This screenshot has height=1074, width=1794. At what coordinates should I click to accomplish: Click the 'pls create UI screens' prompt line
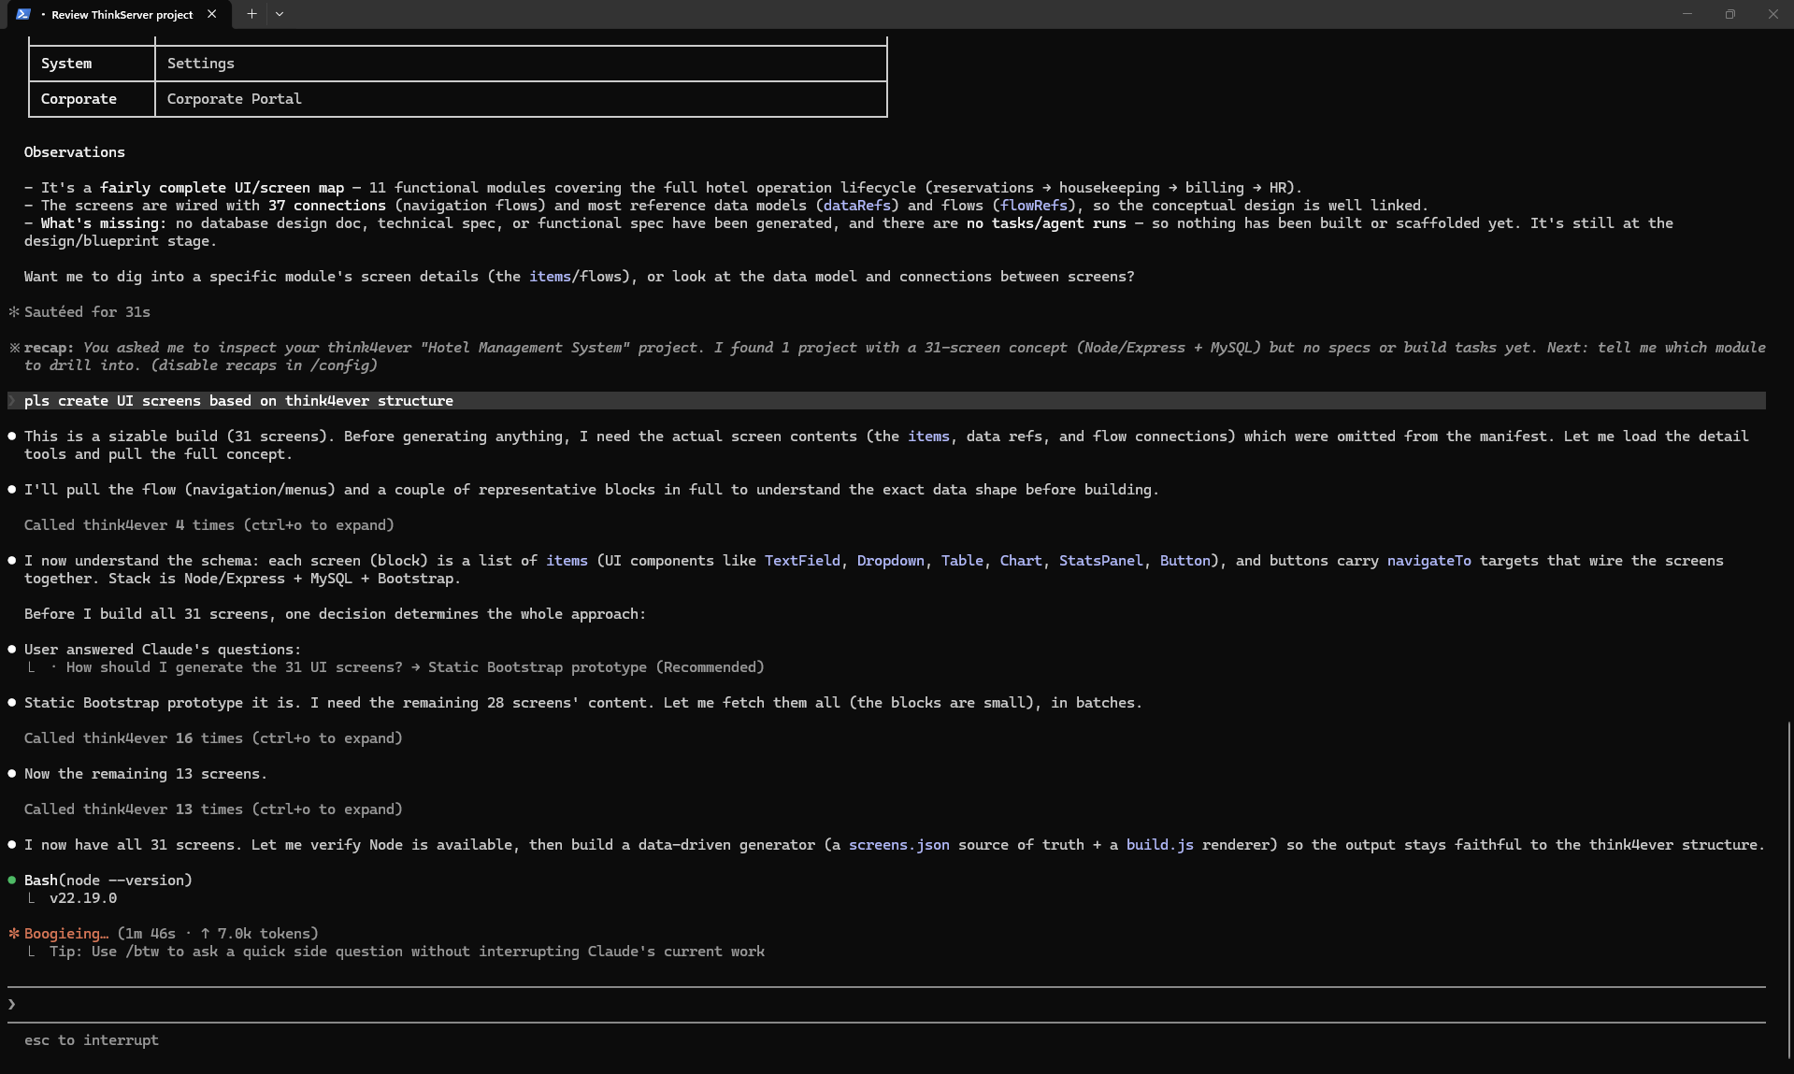pos(886,401)
